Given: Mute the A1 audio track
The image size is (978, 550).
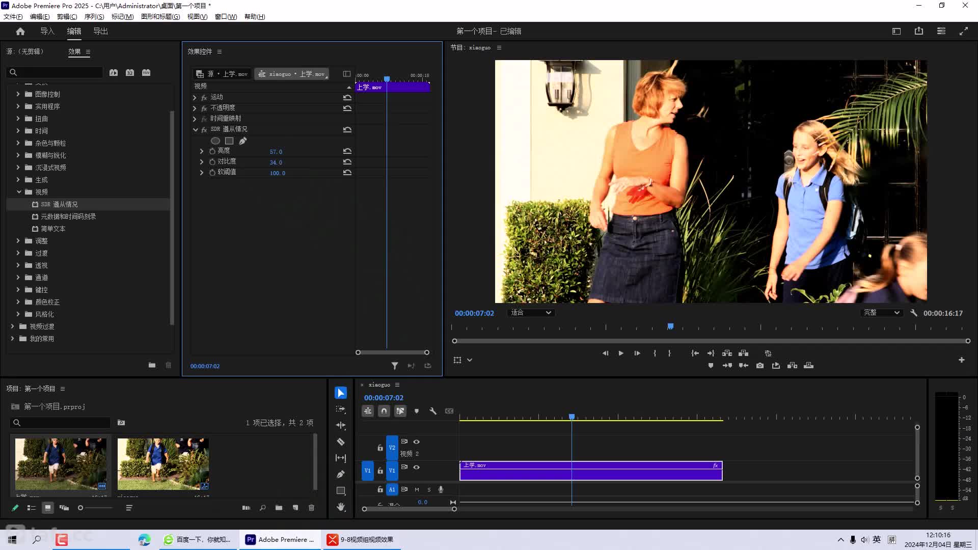Looking at the screenshot, I should click(417, 490).
